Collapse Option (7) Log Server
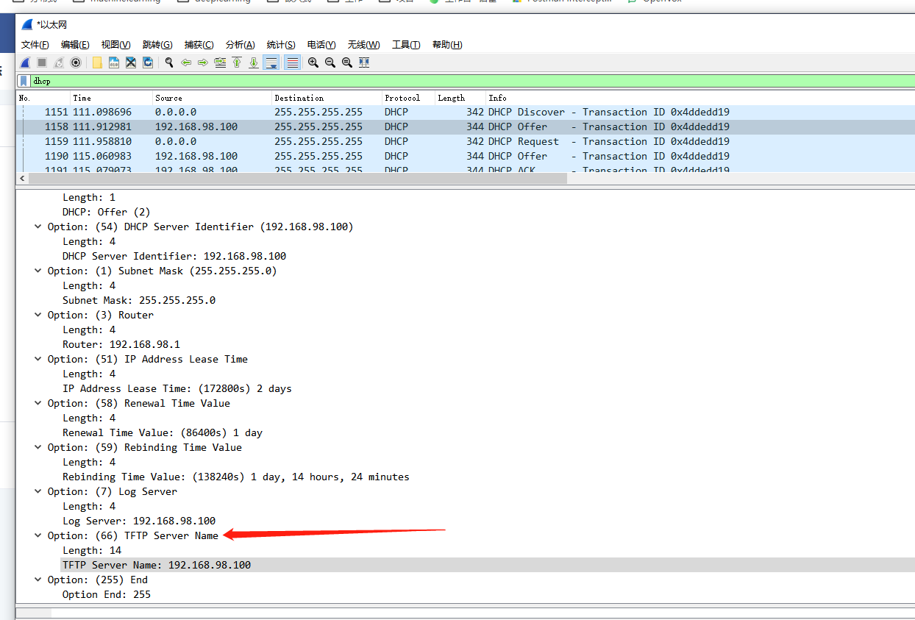The height and width of the screenshot is (620, 915). (x=38, y=491)
